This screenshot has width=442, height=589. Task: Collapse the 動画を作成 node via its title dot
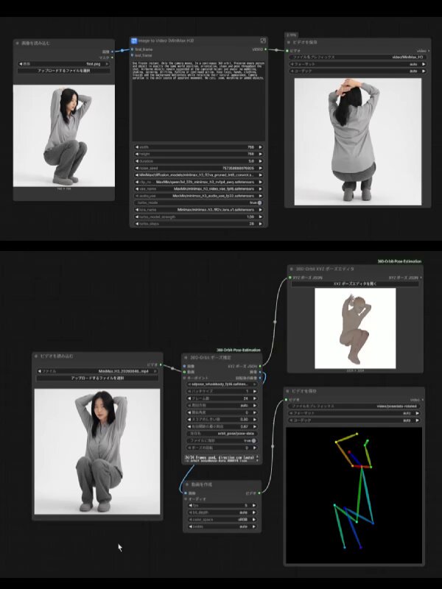187,484
